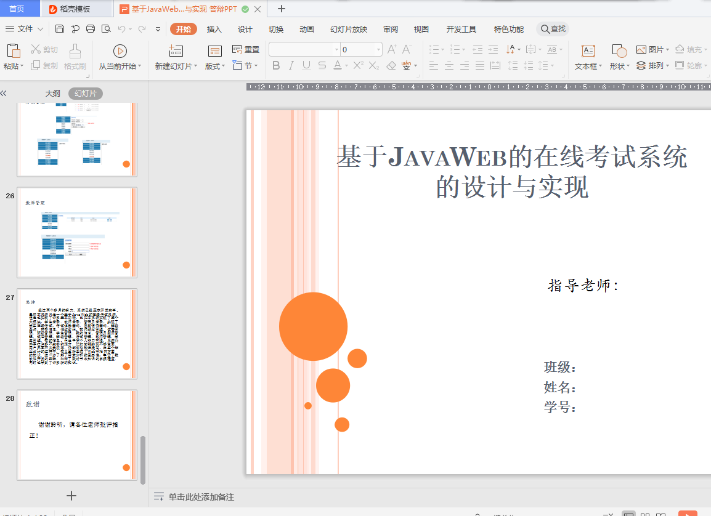The image size is (711, 516).
Task: Justify the text alignment
Action: click(480, 66)
